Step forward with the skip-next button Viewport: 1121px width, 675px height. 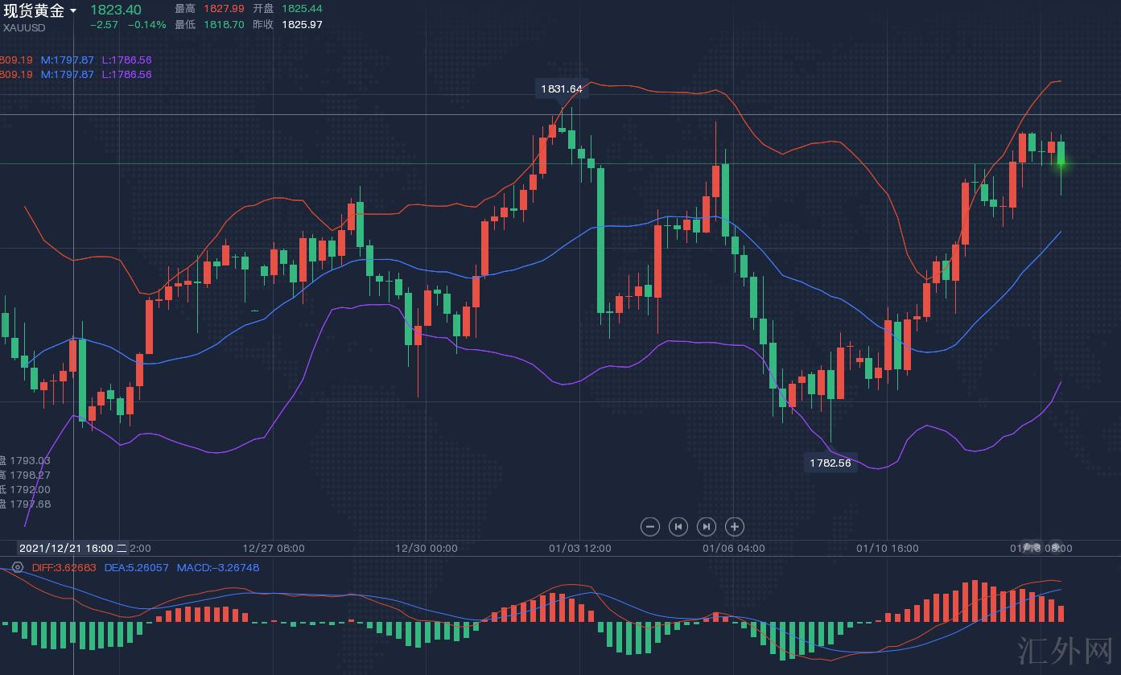point(706,526)
